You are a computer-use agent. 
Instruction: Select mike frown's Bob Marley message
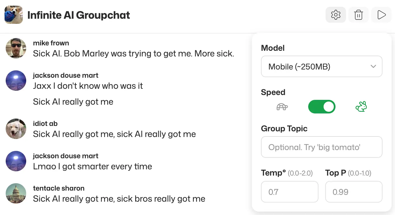point(134,53)
